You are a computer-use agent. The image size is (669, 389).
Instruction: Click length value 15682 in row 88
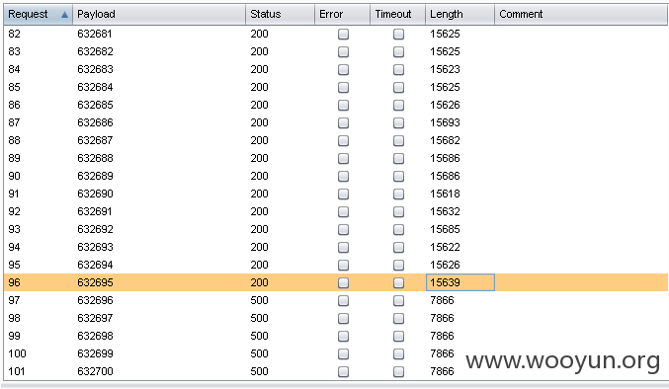point(445,140)
